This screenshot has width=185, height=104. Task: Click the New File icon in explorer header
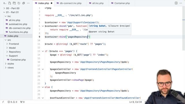(x=10, y=3)
